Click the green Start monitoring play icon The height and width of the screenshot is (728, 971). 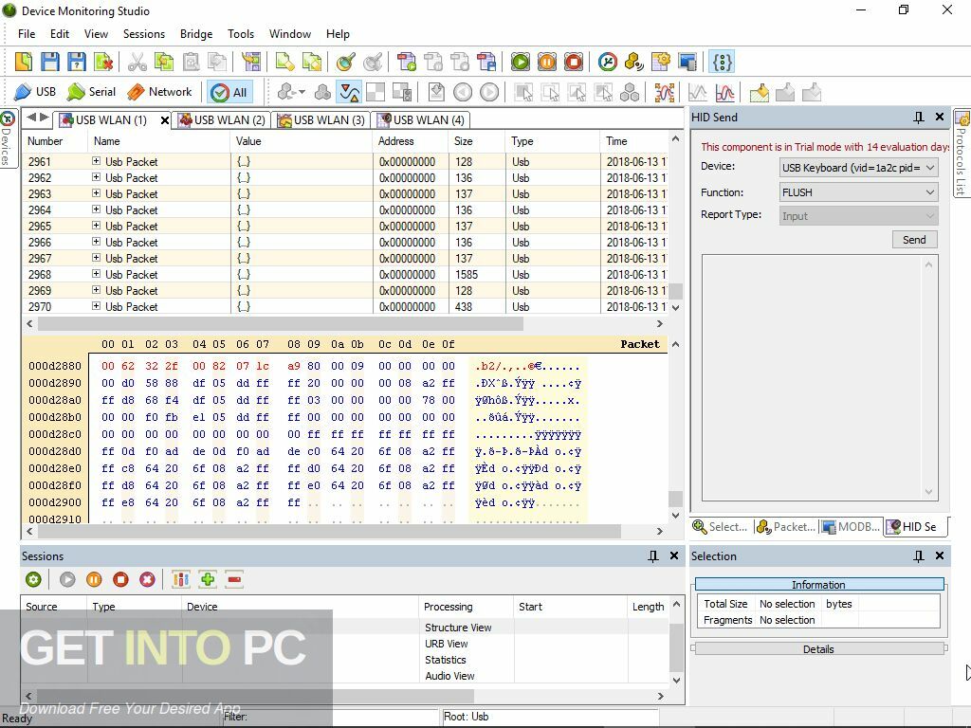[521, 62]
